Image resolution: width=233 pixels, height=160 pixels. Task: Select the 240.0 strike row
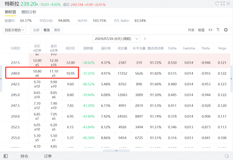coord(116,73)
